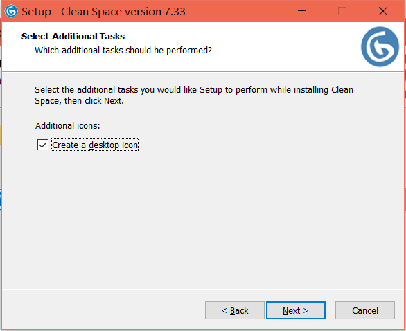Image resolution: width=406 pixels, height=331 pixels.
Task: Close the setup wizard with the X
Action: pyautogui.click(x=383, y=11)
